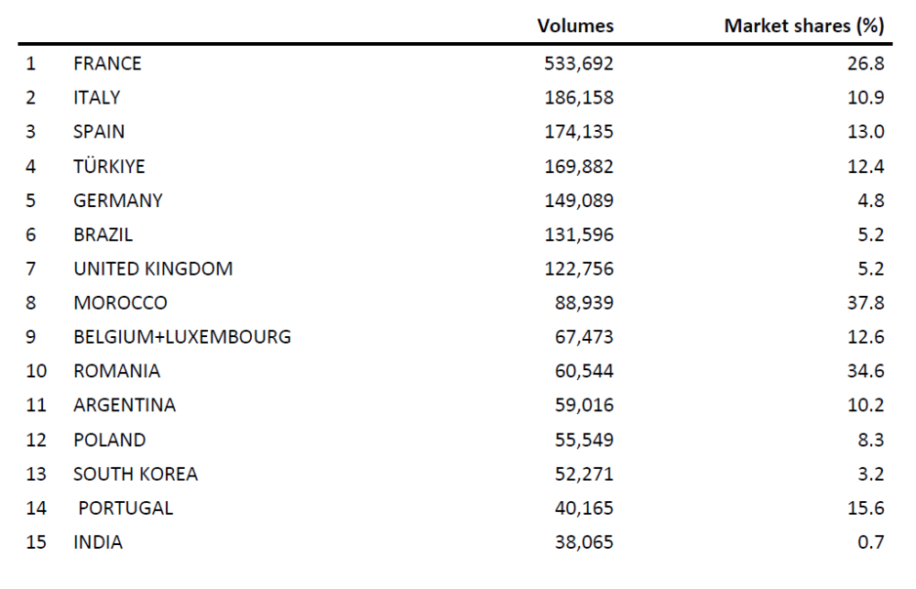
Task: Select the TÜRKIYE country name
Action: coord(109,166)
